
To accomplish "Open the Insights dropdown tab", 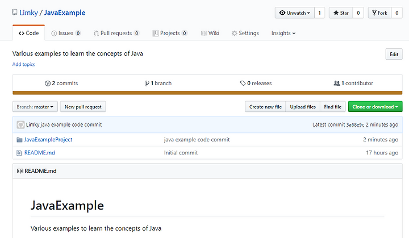I will (x=283, y=34).
